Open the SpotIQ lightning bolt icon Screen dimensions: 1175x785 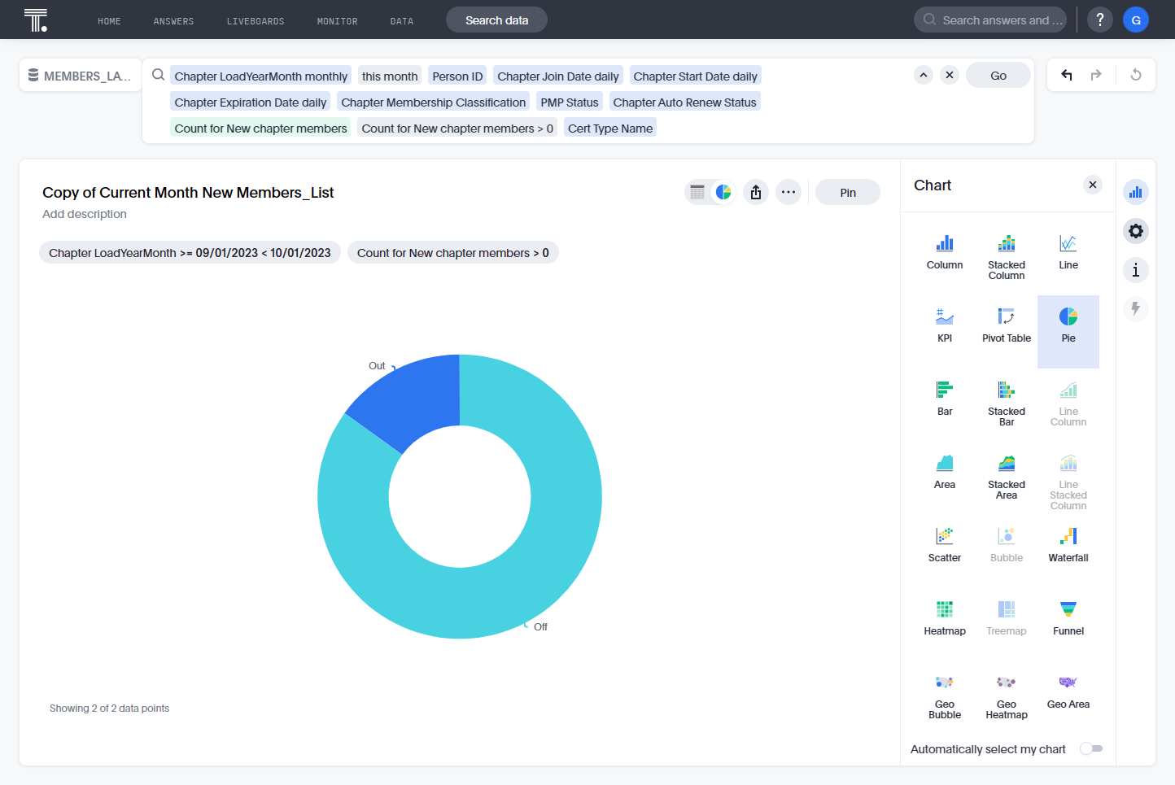click(x=1136, y=309)
